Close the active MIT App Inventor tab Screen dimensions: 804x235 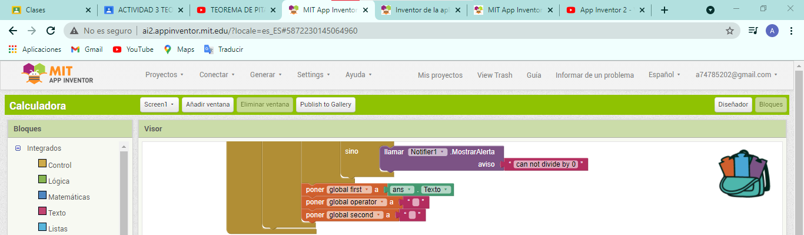tap(366, 10)
